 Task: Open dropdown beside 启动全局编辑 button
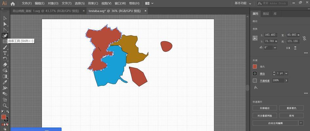[301, 123]
